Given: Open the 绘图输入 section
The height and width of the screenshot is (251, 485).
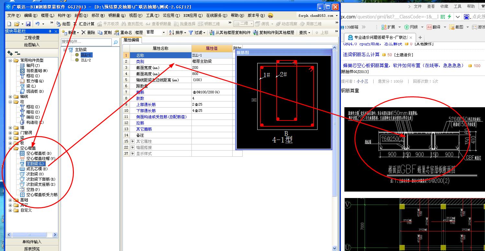Looking at the screenshot, I should [32, 45].
